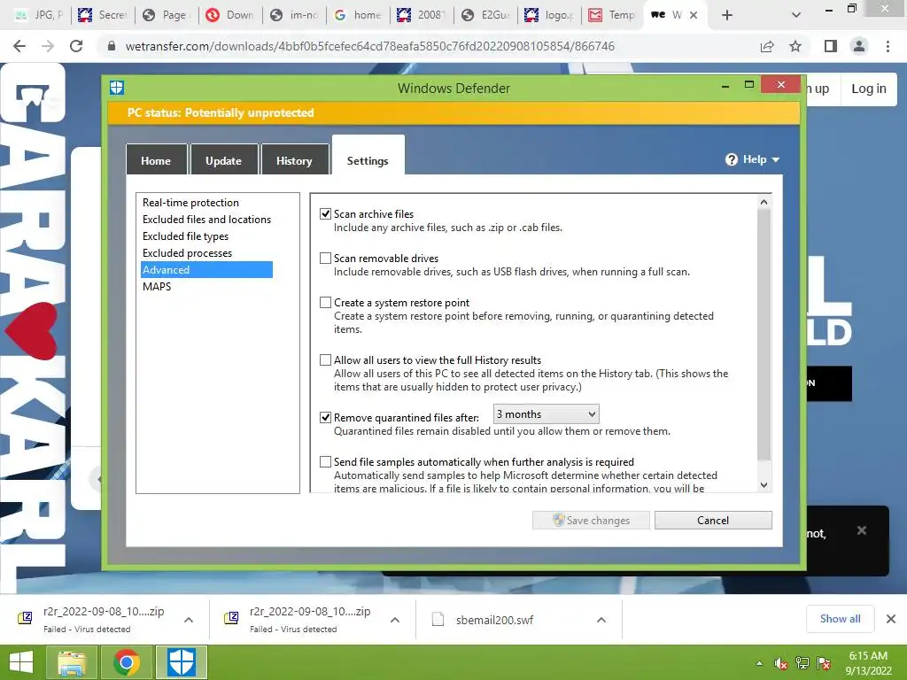Switch to the History tab
Screen dimensions: 907x680
(x=294, y=161)
